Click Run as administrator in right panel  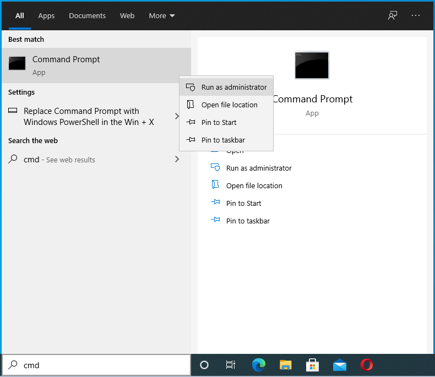click(x=258, y=168)
